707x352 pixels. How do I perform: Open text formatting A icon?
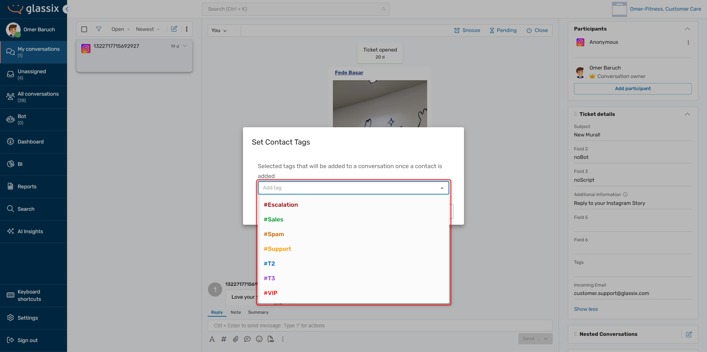tap(212, 339)
